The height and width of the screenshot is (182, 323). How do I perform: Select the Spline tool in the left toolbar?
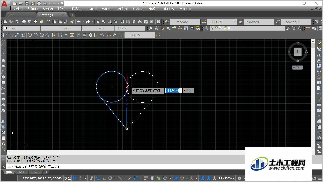coord(3,88)
